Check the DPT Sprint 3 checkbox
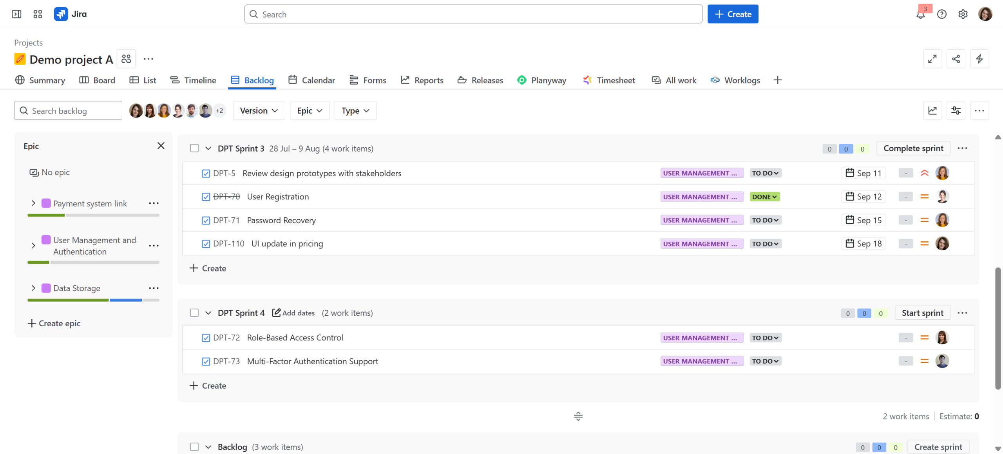 [x=194, y=148]
